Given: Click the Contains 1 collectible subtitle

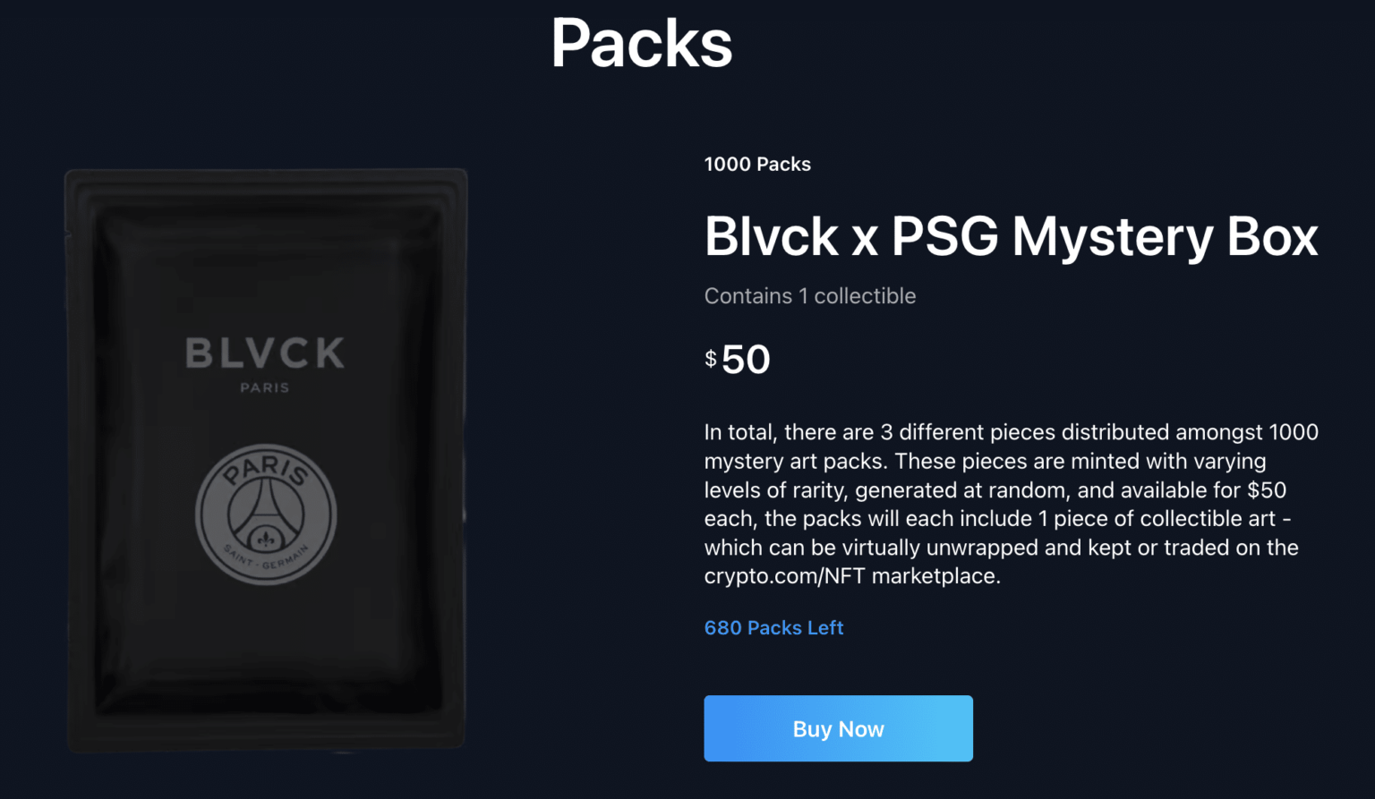Looking at the screenshot, I should (810, 296).
